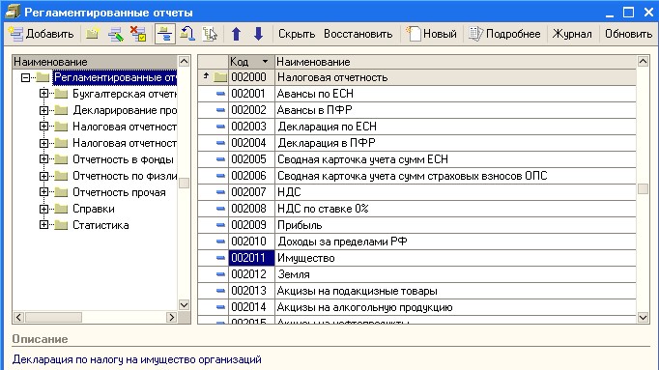This screenshot has height=370, width=659.
Task: Open the Код column sort dropdown arrow
Action: pyautogui.click(x=265, y=62)
